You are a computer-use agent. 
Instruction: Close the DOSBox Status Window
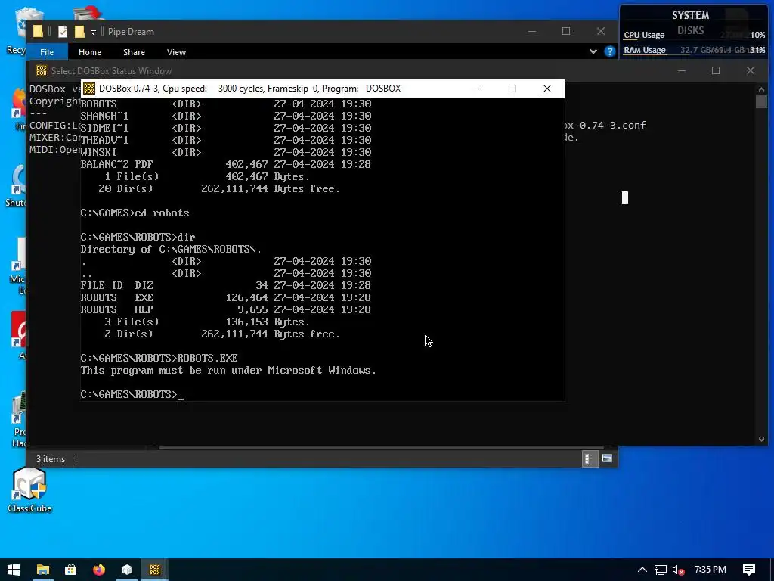751,70
